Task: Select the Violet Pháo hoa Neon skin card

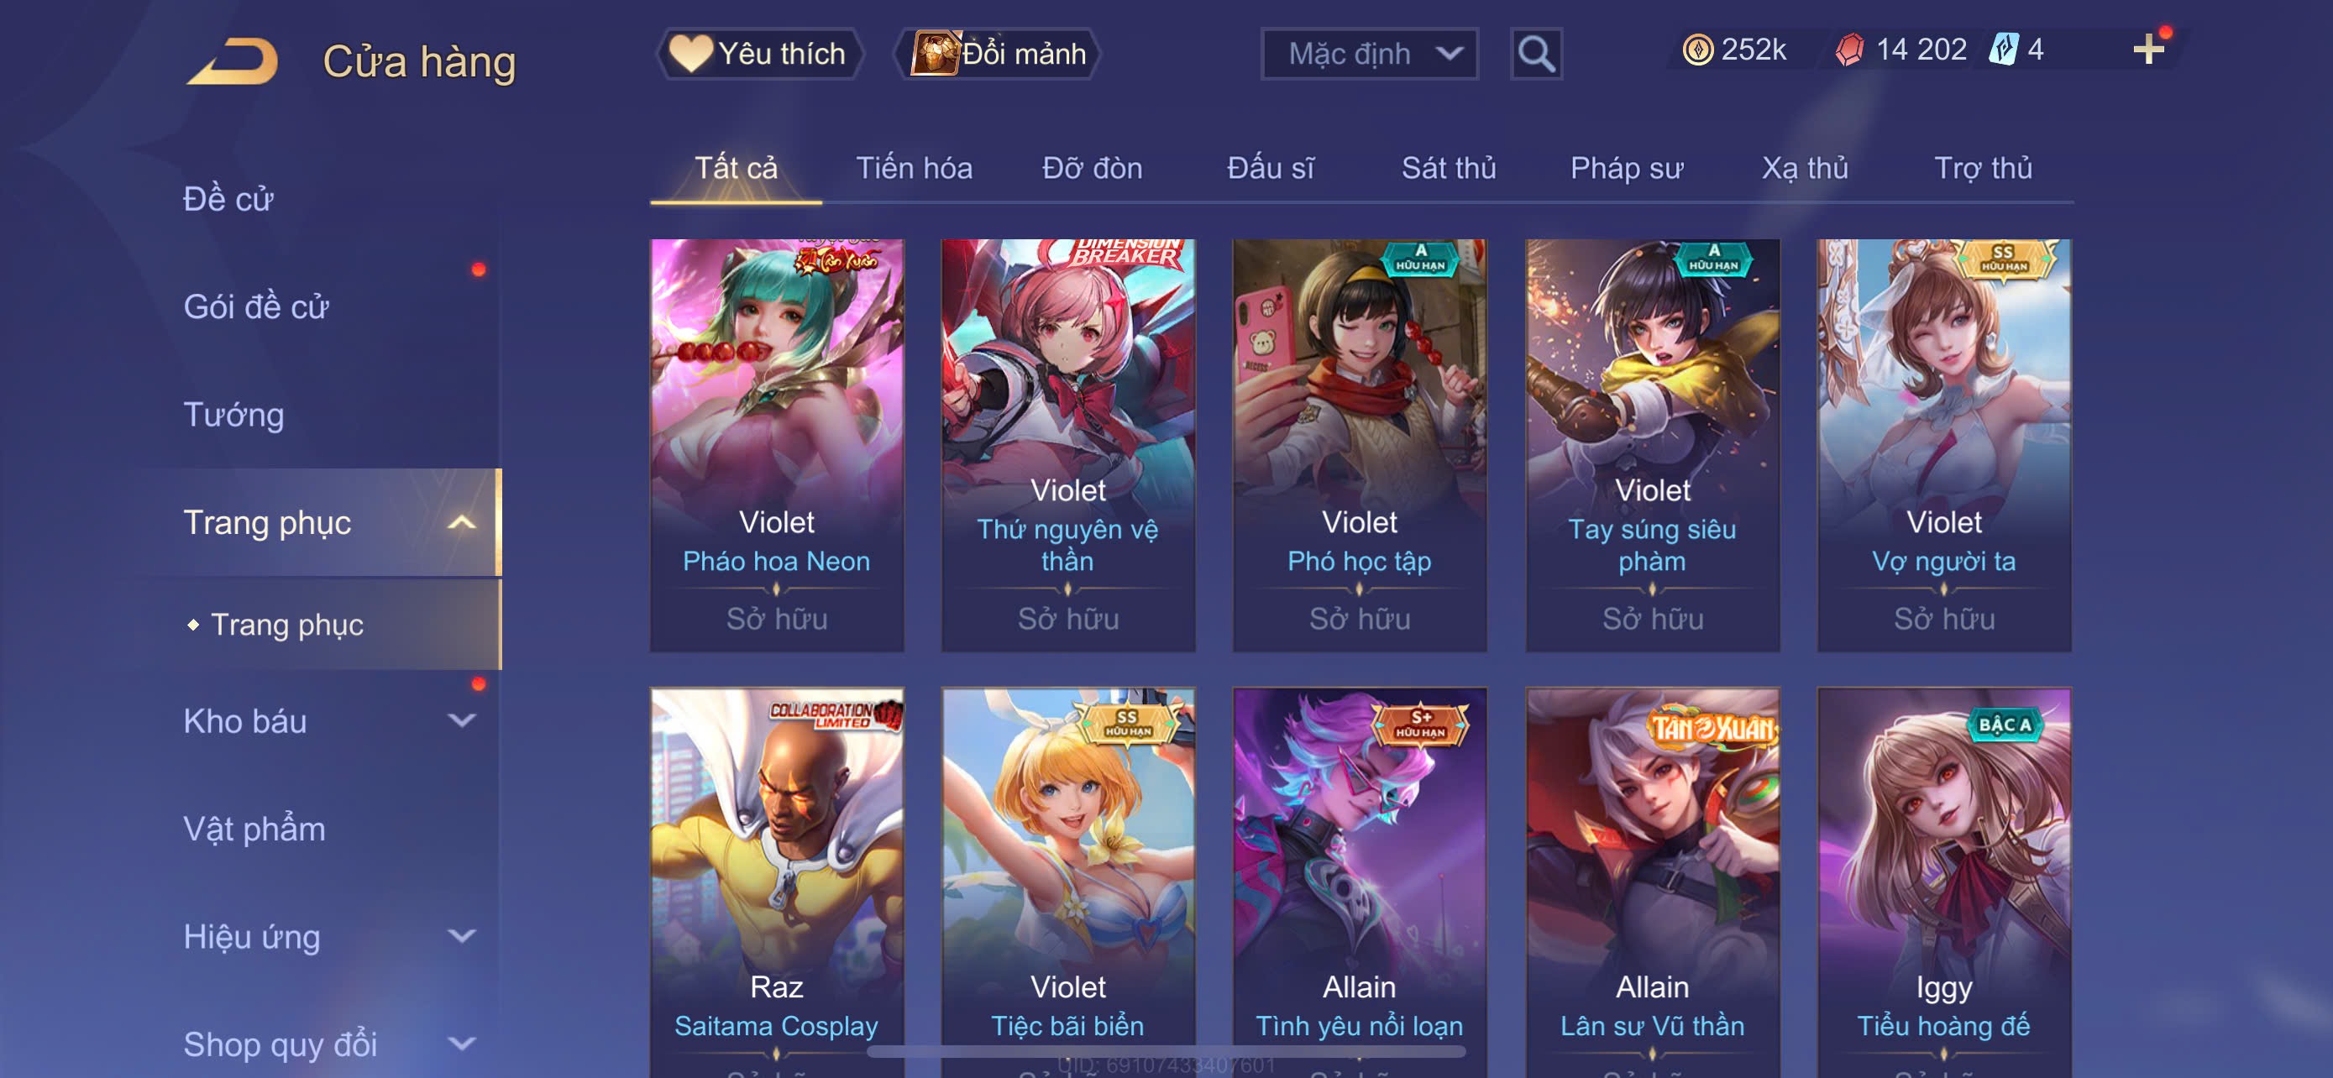Action: [777, 445]
